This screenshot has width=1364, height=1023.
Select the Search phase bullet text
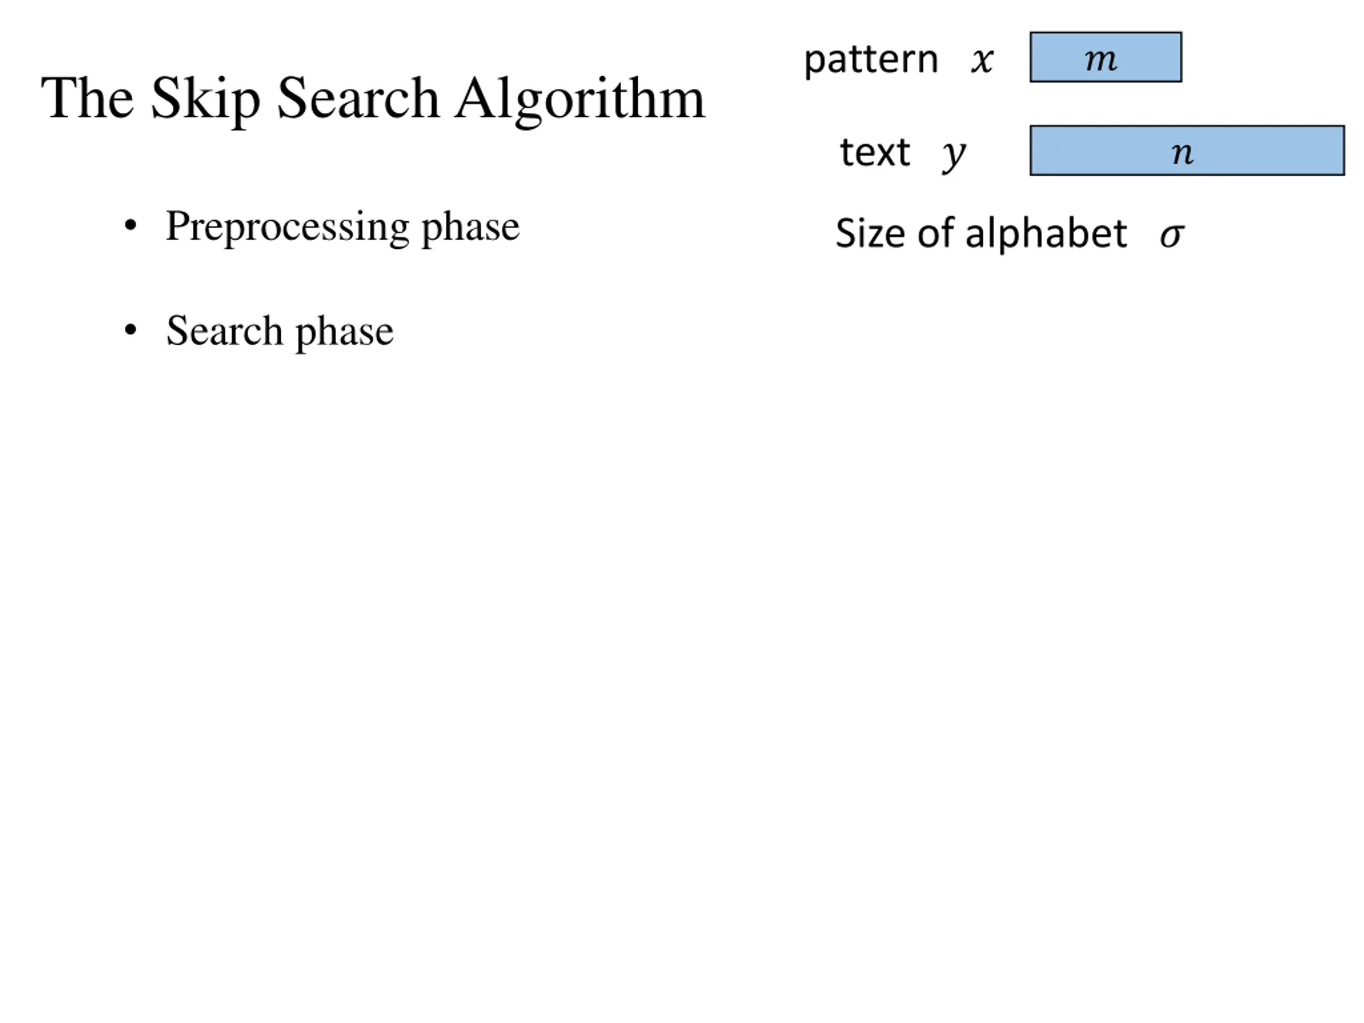[x=280, y=332]
